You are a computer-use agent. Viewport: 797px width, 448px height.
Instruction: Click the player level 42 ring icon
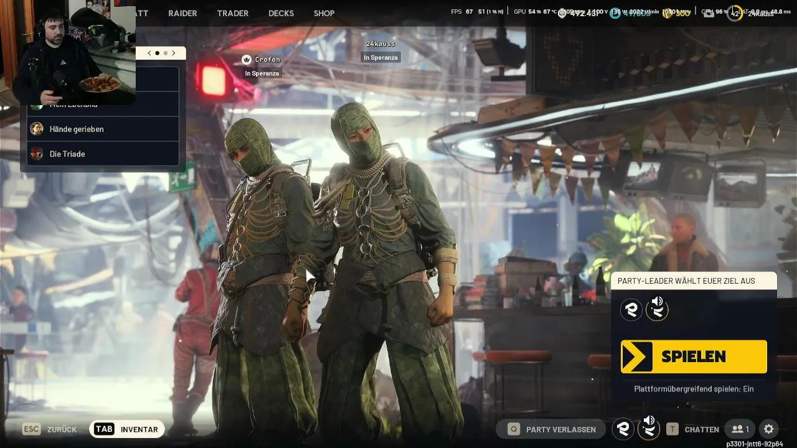coord(735,13)
